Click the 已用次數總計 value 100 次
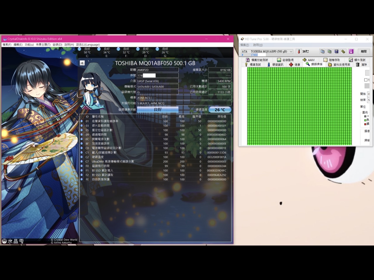This screenshot has width=374, height=280. [219, 86]
